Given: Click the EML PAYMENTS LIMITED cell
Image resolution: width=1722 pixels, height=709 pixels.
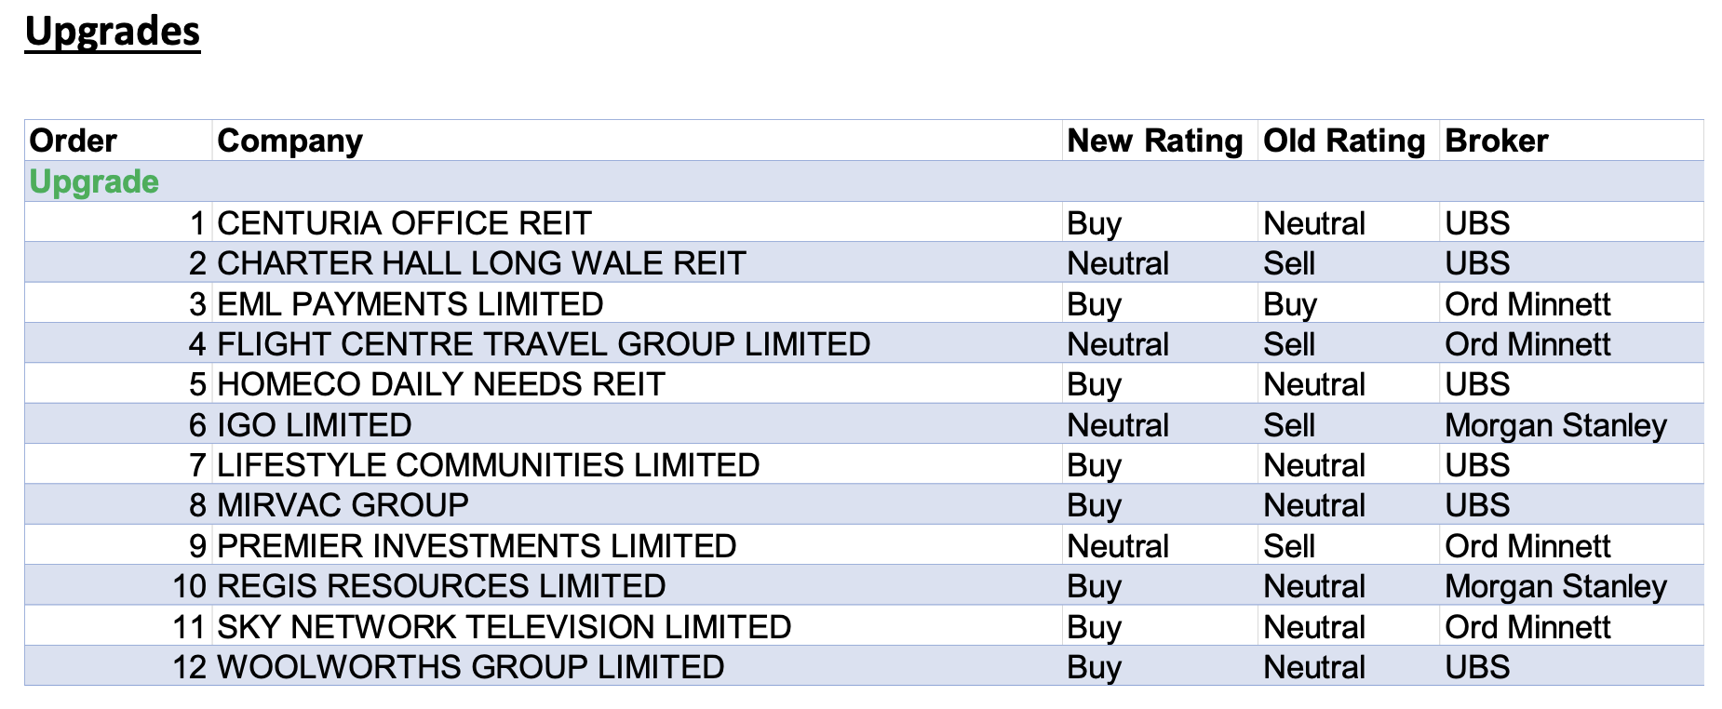Looking at the screenshot, I should click(x=410, y=304).
